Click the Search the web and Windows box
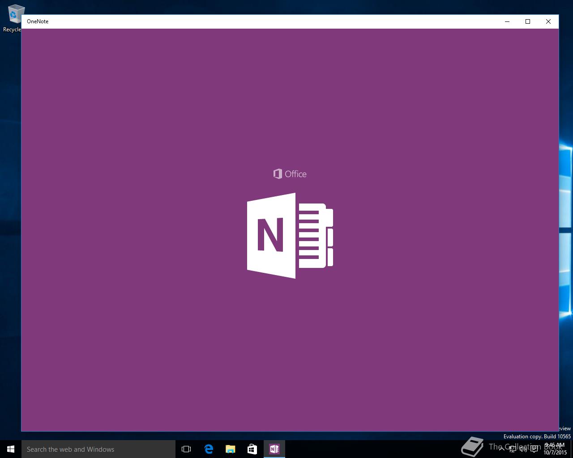This screenshot has width=573, height=458. click(98, 449)
